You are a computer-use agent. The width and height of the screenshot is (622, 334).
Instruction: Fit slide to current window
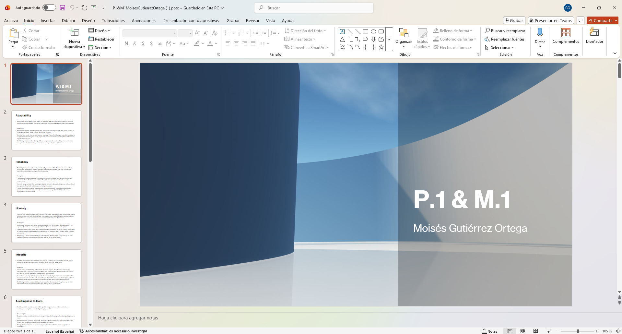tap(618, 331)
